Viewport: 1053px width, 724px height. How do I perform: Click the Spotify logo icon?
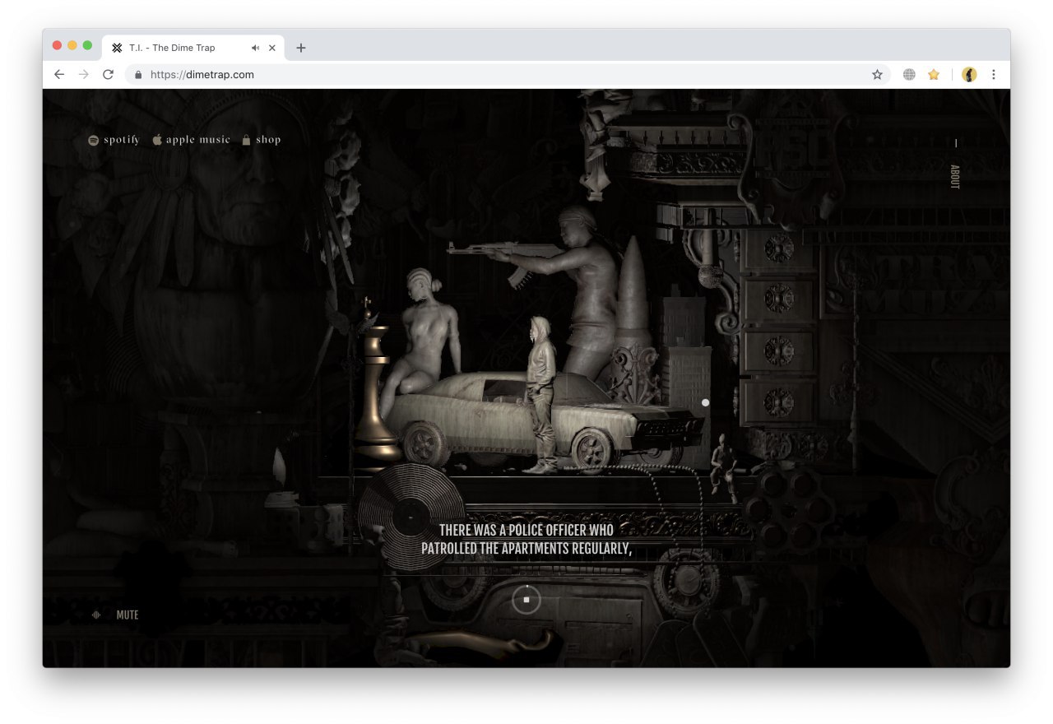(94, 140)
